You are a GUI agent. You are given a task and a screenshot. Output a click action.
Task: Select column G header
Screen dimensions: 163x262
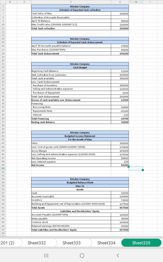pyautogui.click(x=120, y=2)
